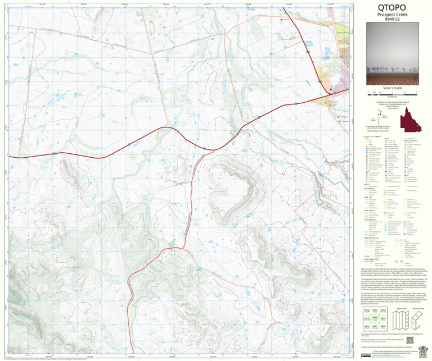
Task: Click the 8949-22 sheet number under the title
Action: pyautogui.click(x=392, y=19)
